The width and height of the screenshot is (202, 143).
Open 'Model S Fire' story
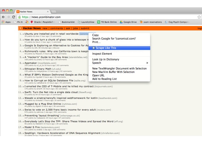(x=32, y=127)
